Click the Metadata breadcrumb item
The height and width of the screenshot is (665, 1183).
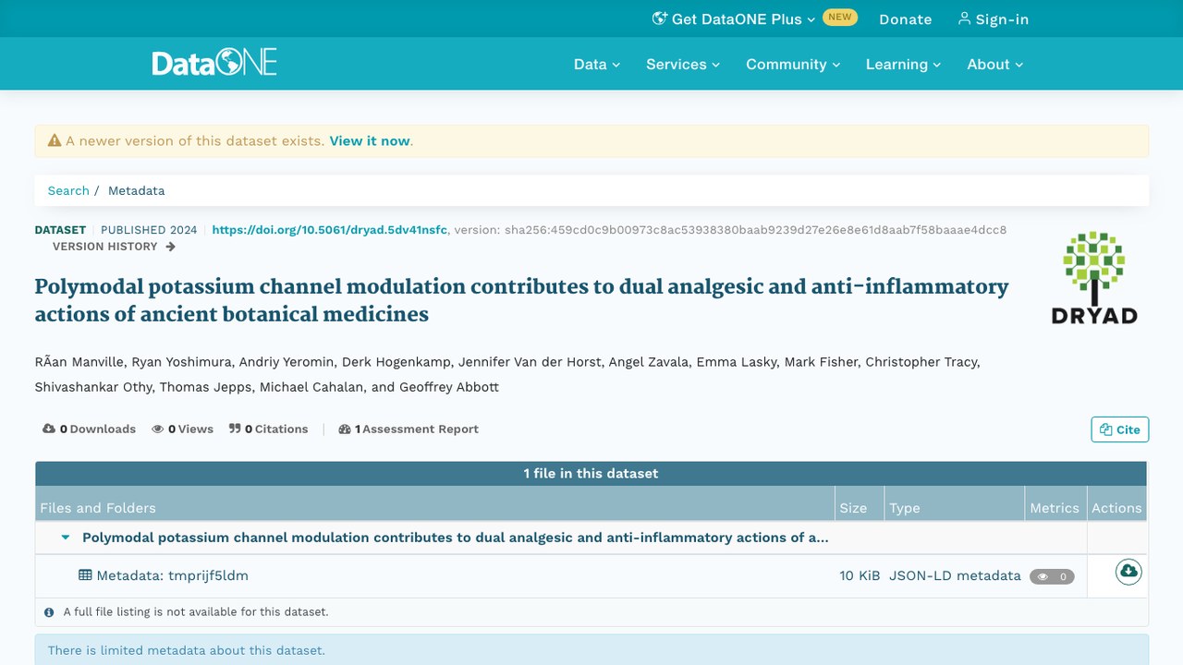[136, 190]
